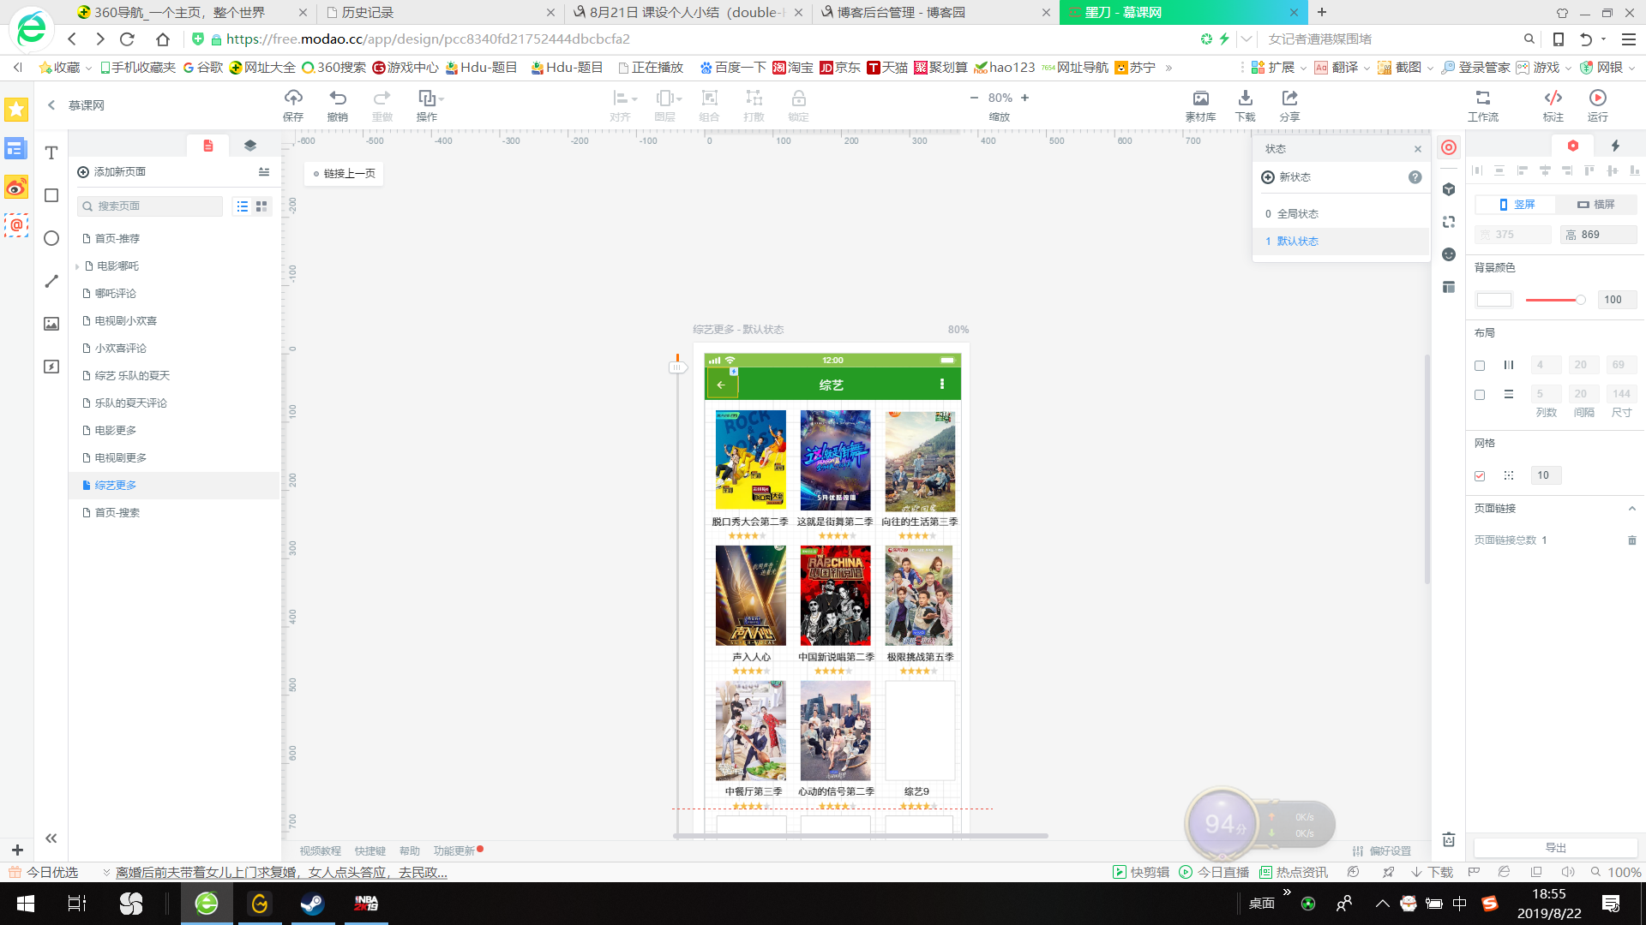Screen dimensions: 1646x925
Task: Collapse the 页面链接 section chevron
Action: [1631, 509]
